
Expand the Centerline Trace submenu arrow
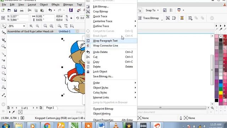tap(135, 21)
